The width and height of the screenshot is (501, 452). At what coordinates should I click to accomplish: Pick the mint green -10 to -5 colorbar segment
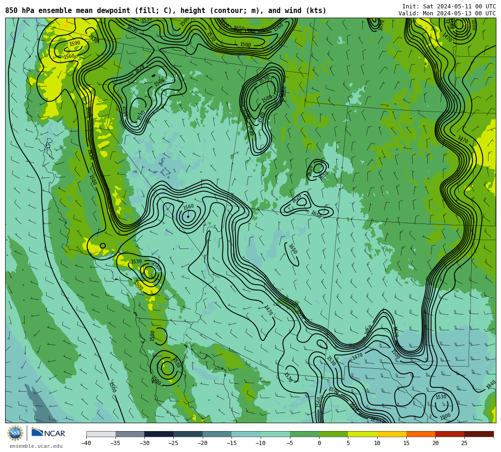pos(276,434)
